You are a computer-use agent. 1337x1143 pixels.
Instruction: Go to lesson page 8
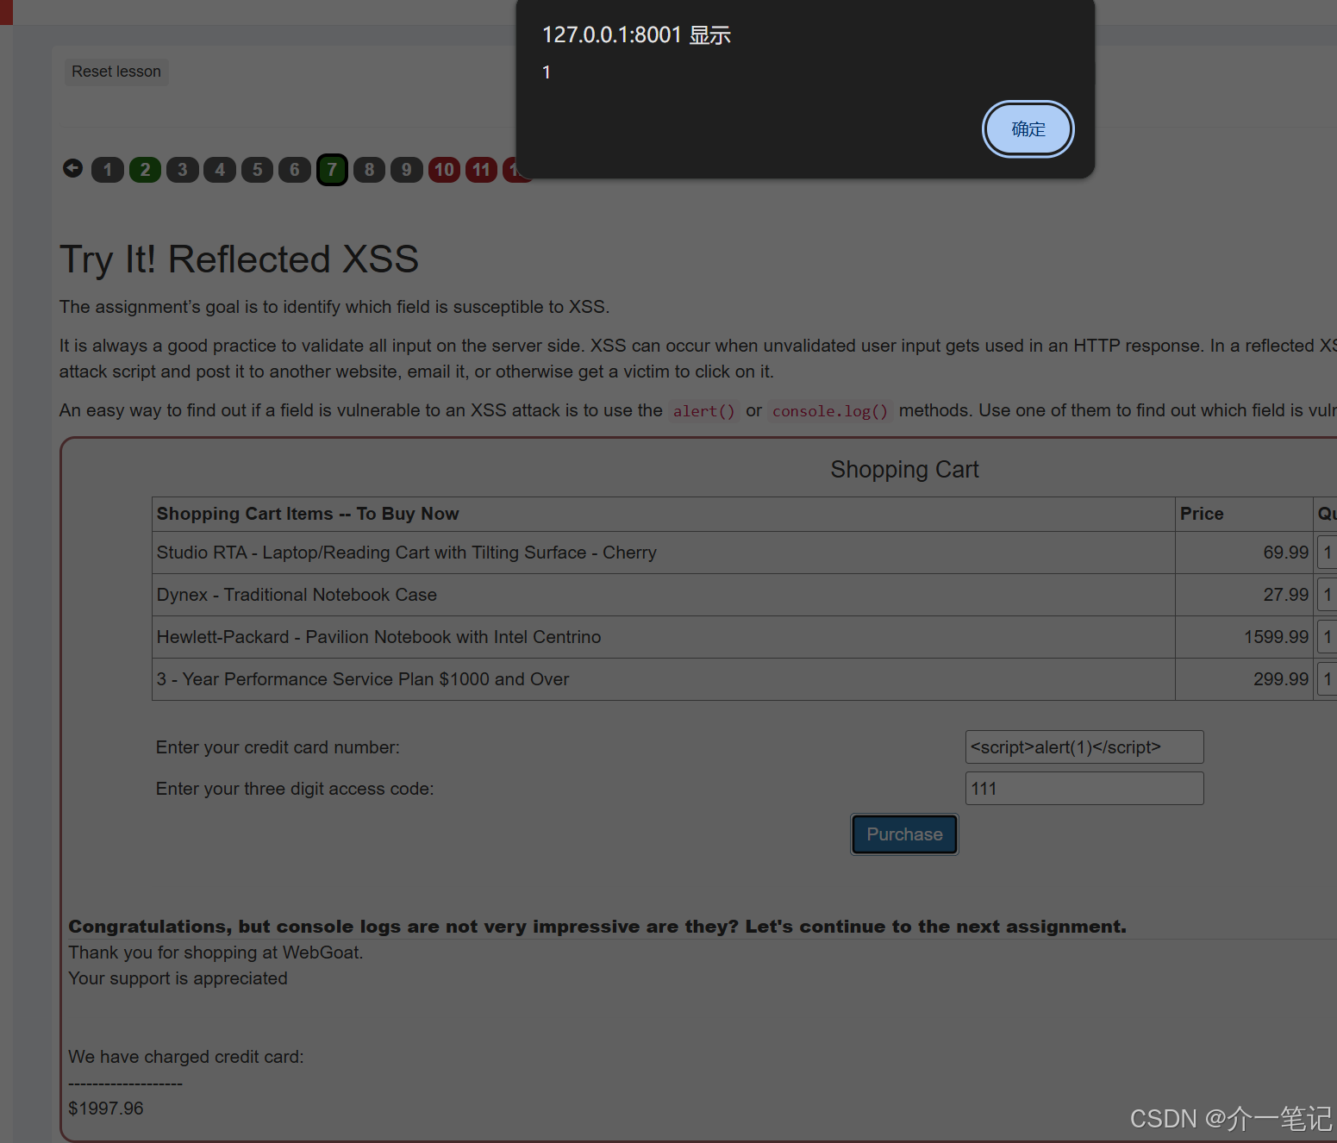pyautogui.click(x=369, y=170)
